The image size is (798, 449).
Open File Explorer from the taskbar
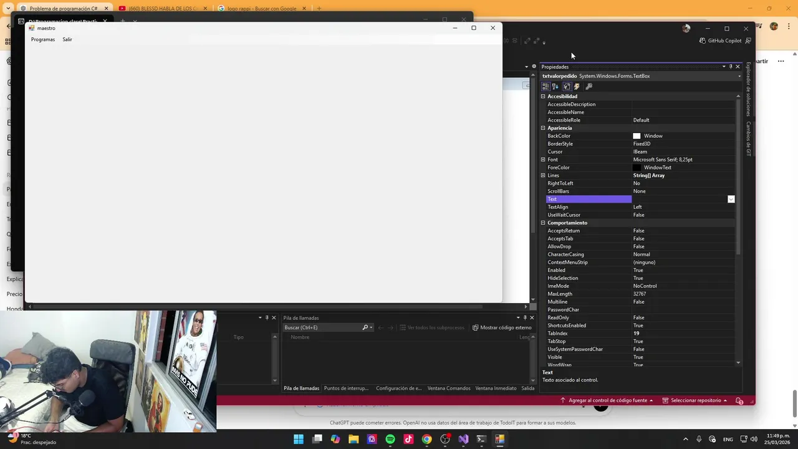tap(353, 439)
